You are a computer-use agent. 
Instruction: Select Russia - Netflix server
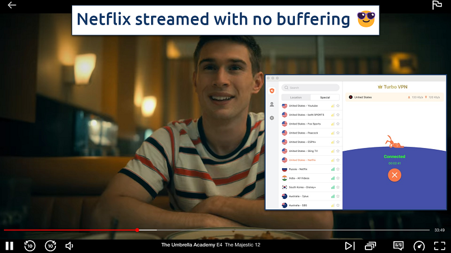tap(311, 169)
